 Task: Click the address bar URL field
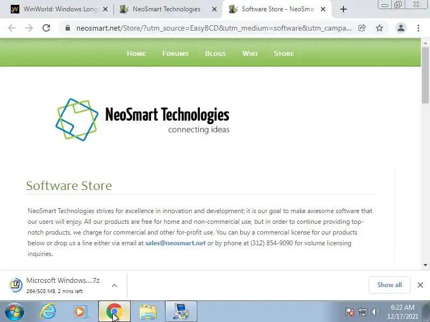pyautogui.click(x=214, y=28)
